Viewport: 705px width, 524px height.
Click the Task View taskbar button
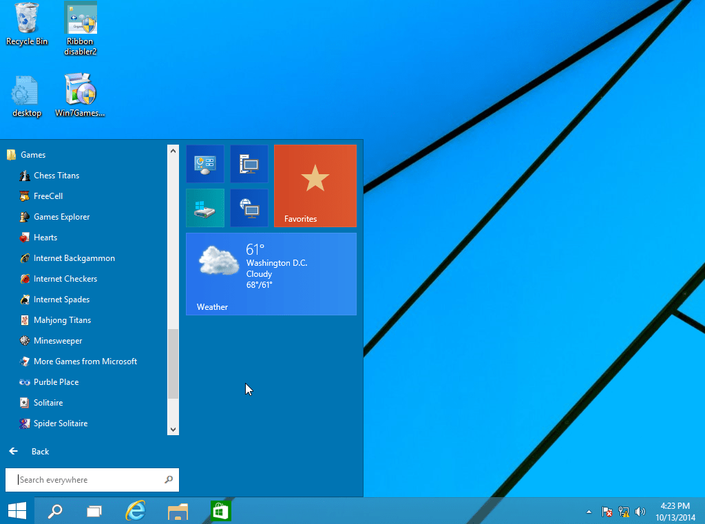coord(94,511)
